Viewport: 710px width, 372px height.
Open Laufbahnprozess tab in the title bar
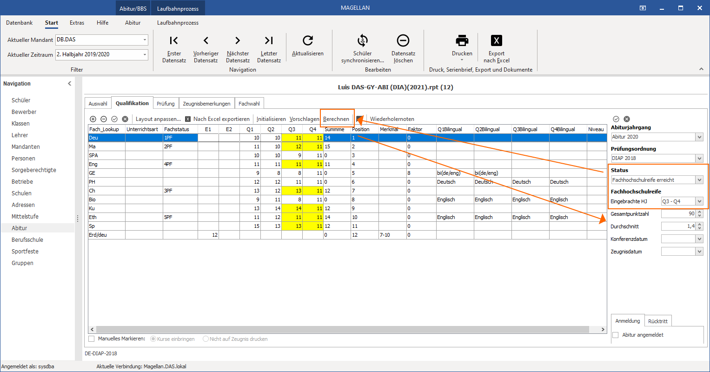pyautogui.click(x=178, y=8)
